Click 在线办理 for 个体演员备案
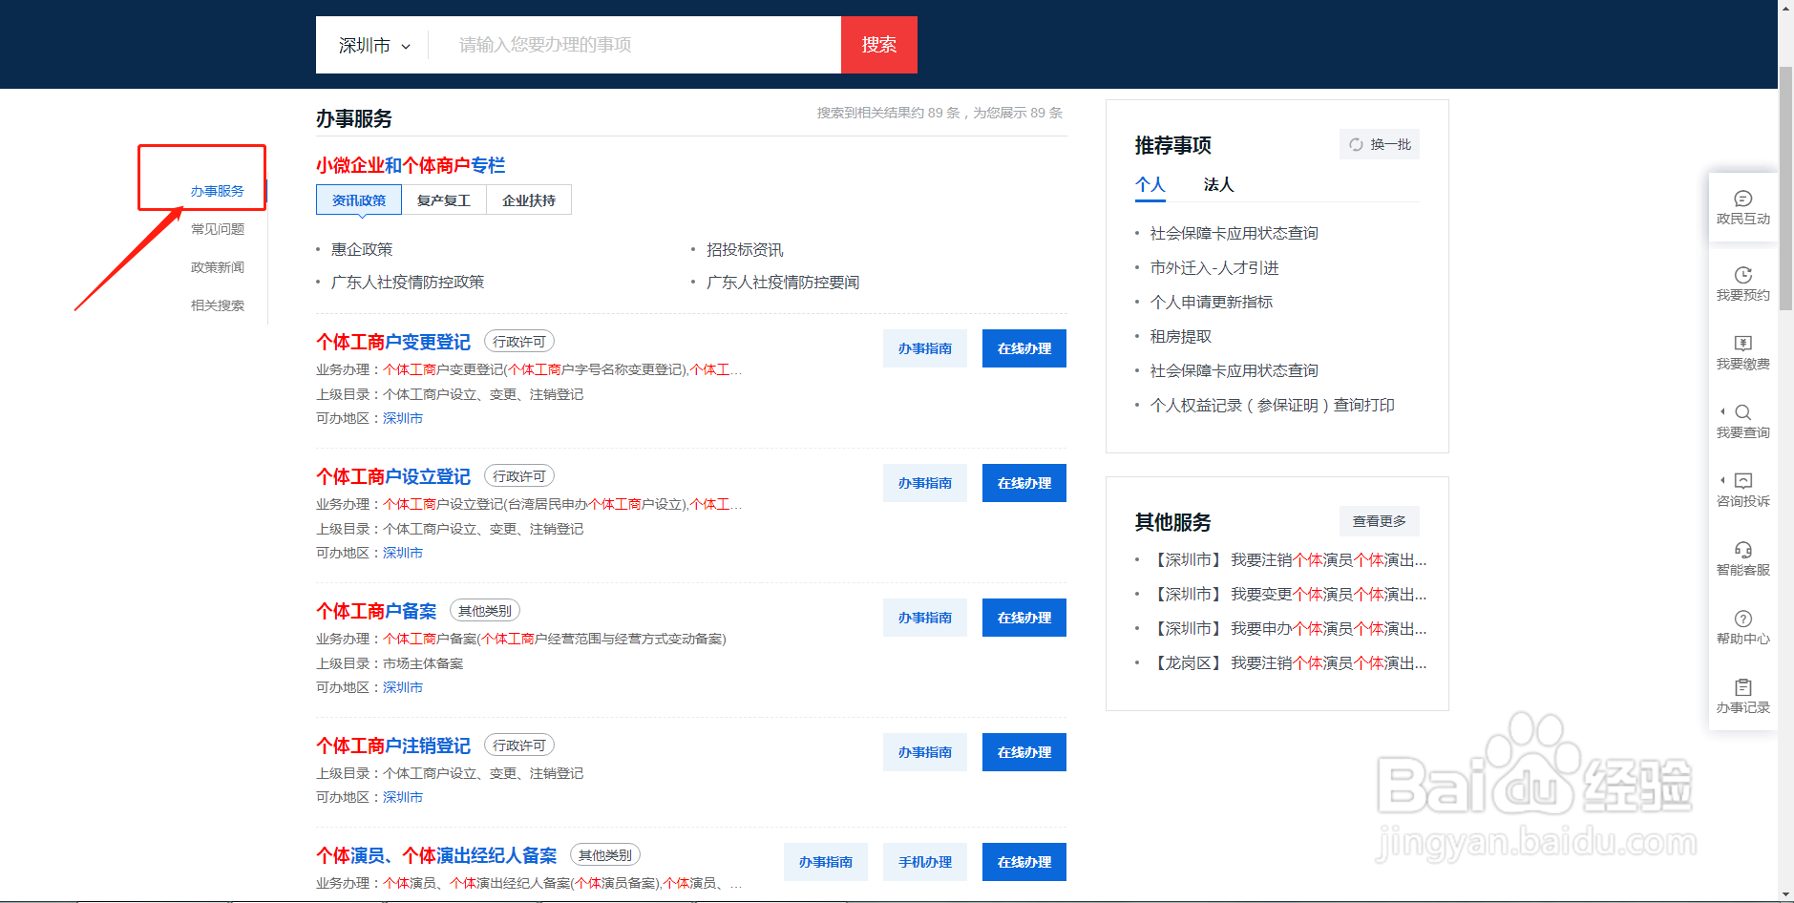Screen dimensions: 1794x903 [x=1024, y=862]
